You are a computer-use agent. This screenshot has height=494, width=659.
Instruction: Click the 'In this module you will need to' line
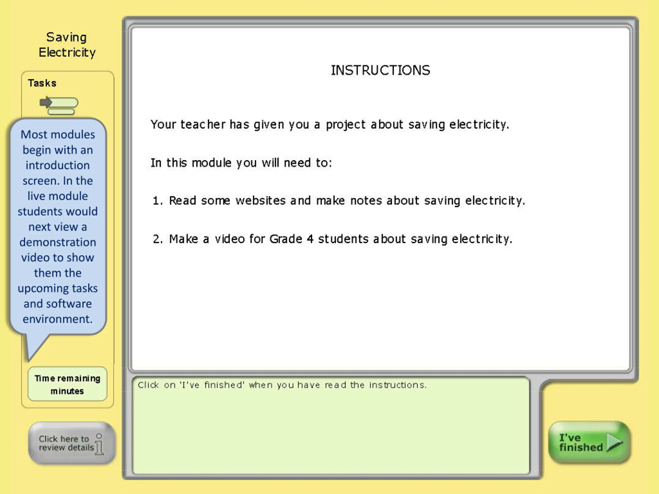pos(241,163)
